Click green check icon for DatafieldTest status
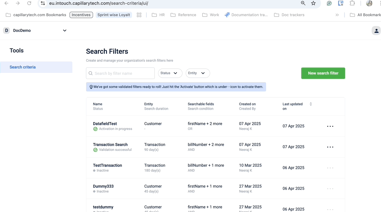 [x=95, y=129]
